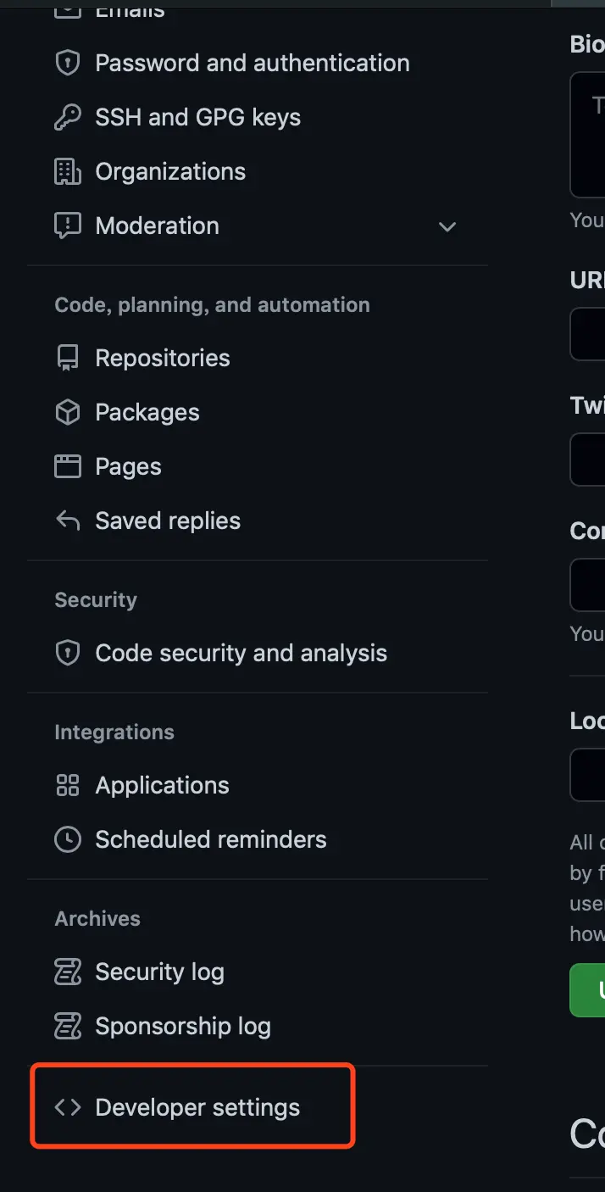Go to Code security and analysis

[x=241, y=654]
